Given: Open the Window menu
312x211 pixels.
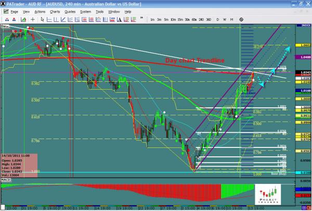Looking at the screenshot, I should click(114, 11).
